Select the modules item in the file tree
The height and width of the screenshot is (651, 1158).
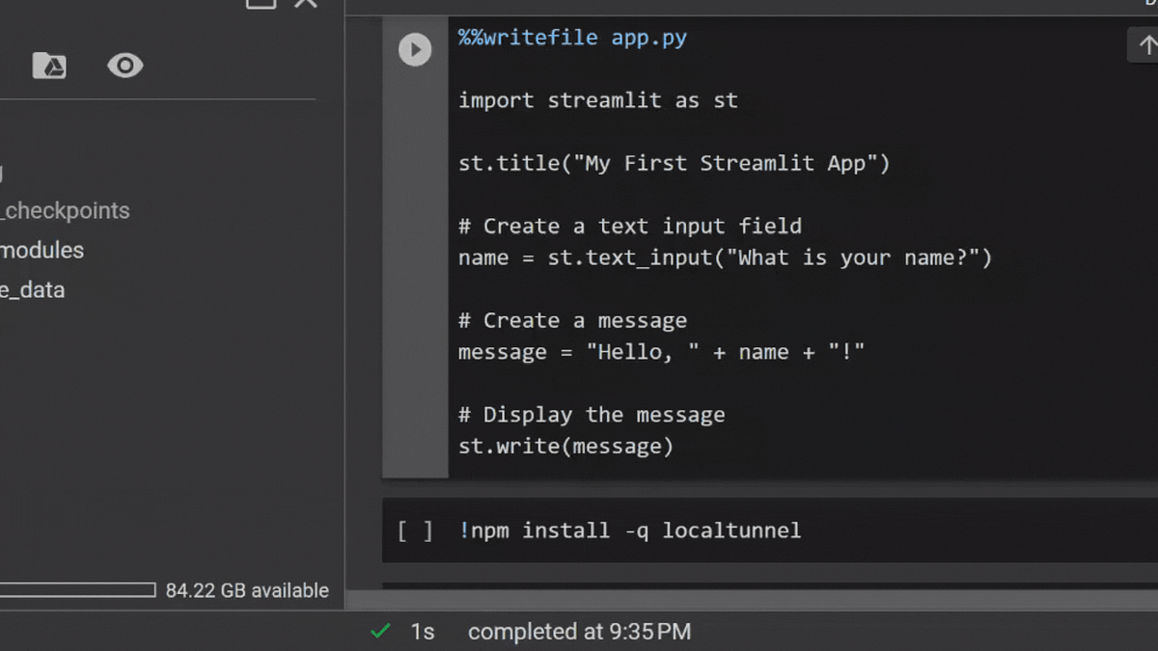(x=42, y=250)
